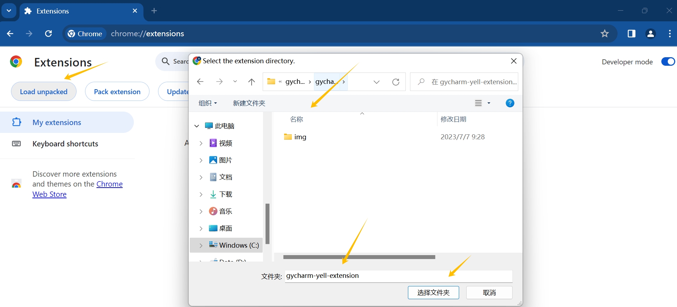Click 取消 to cancel the dialog
Viewport: 677px width, 307px height.
point(489,293)
